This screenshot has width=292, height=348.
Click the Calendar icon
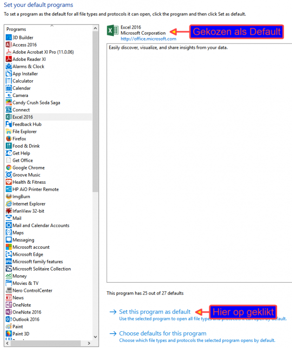[x=9, y=88]
